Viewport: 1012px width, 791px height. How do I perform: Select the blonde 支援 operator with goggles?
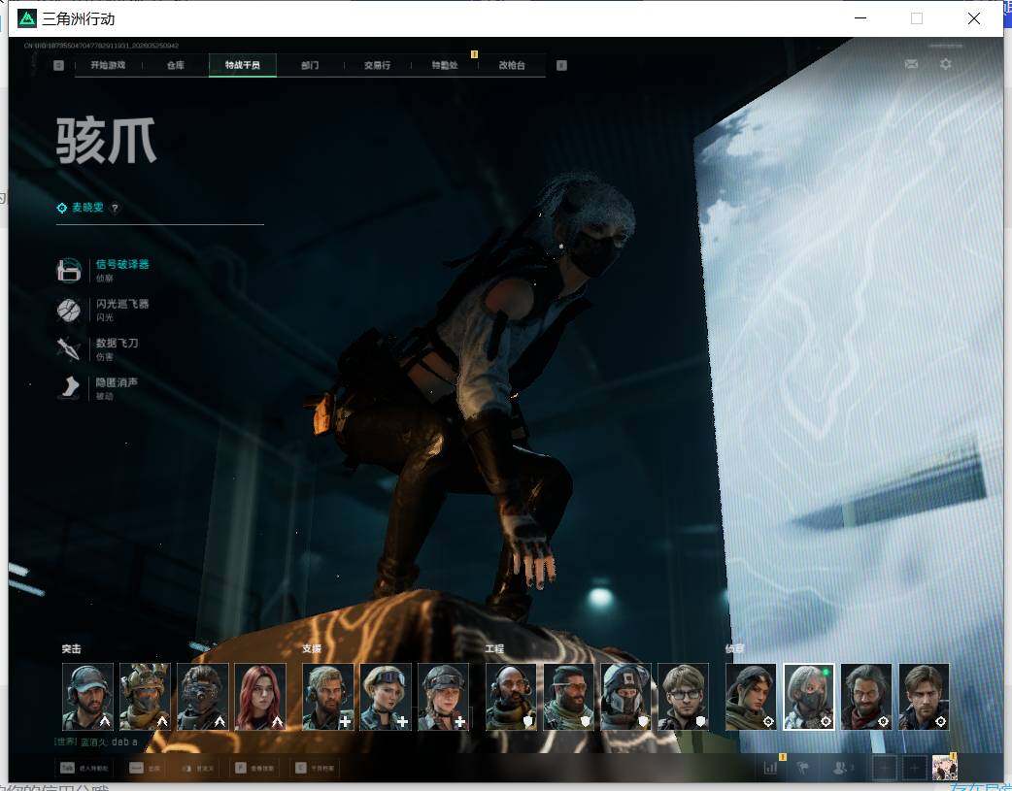[386, 697]
